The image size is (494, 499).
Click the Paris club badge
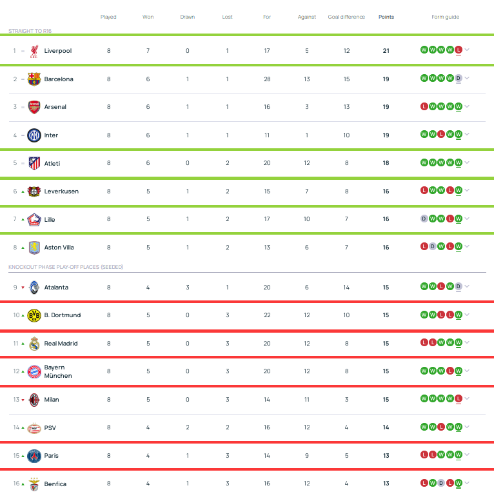(x=34, y=456)
